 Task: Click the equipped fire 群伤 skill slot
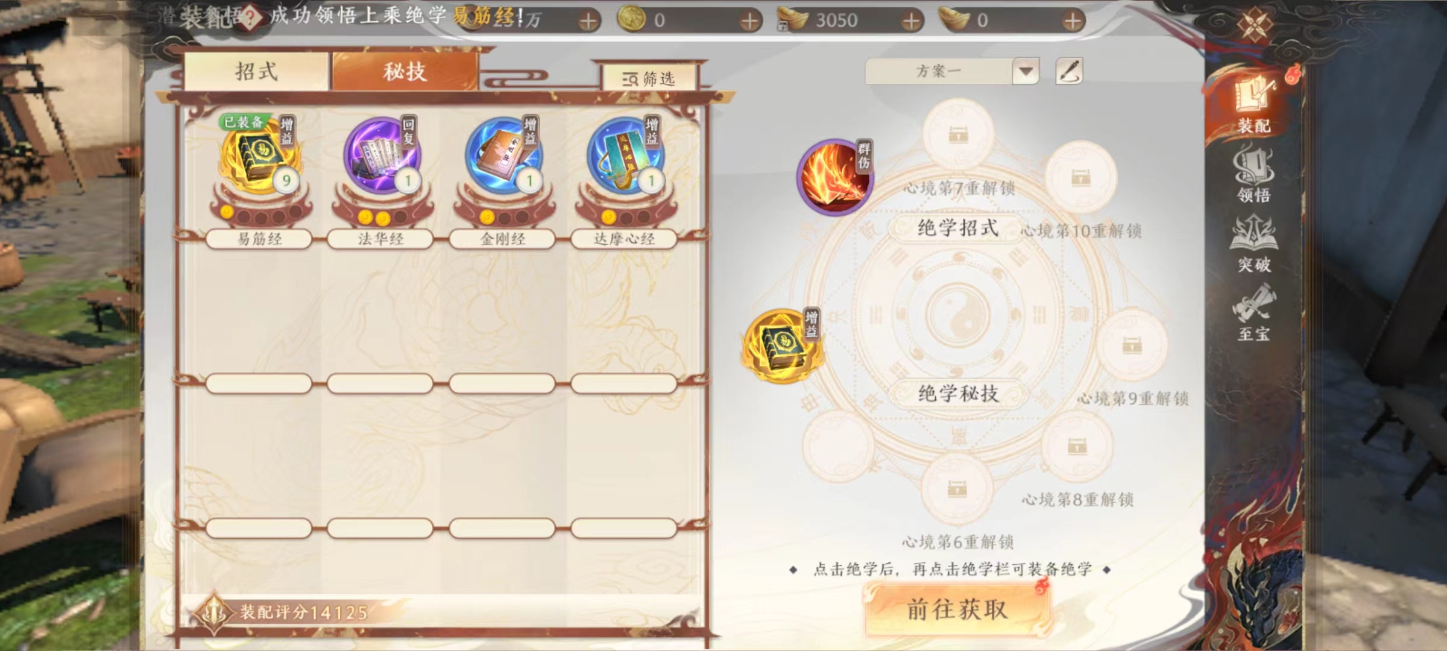click(x=835, y=177)
